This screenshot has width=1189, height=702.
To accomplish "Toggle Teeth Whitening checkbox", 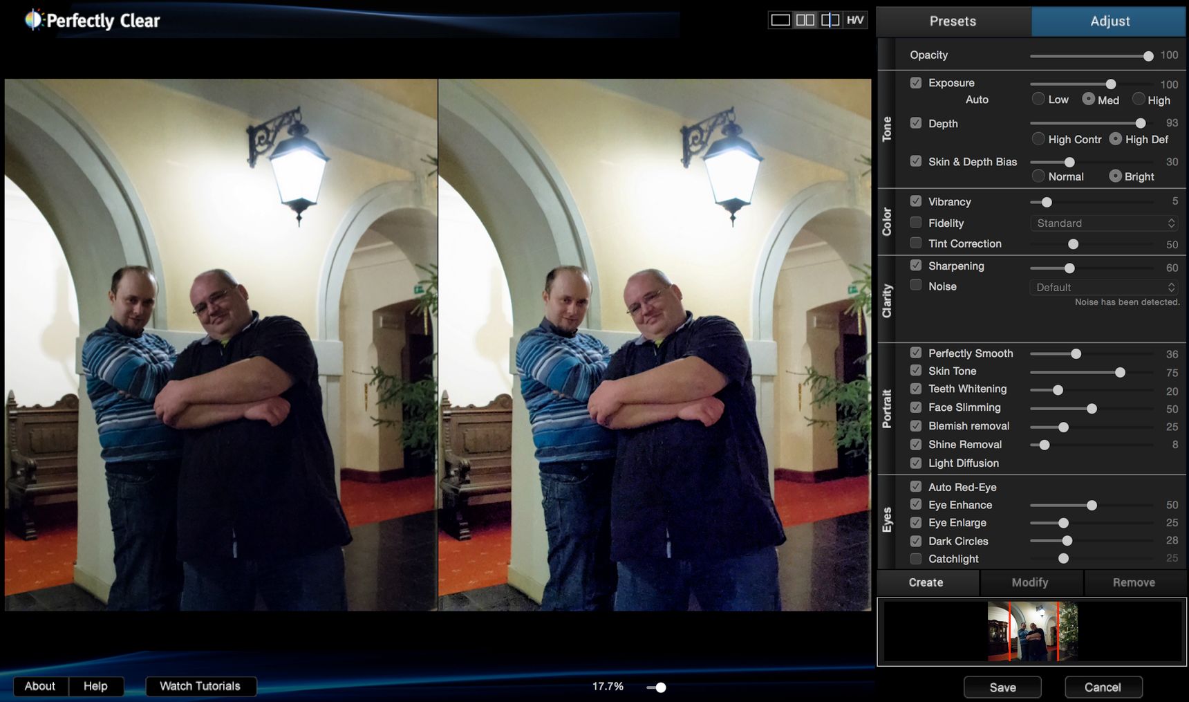I will [x=916, y=389].
